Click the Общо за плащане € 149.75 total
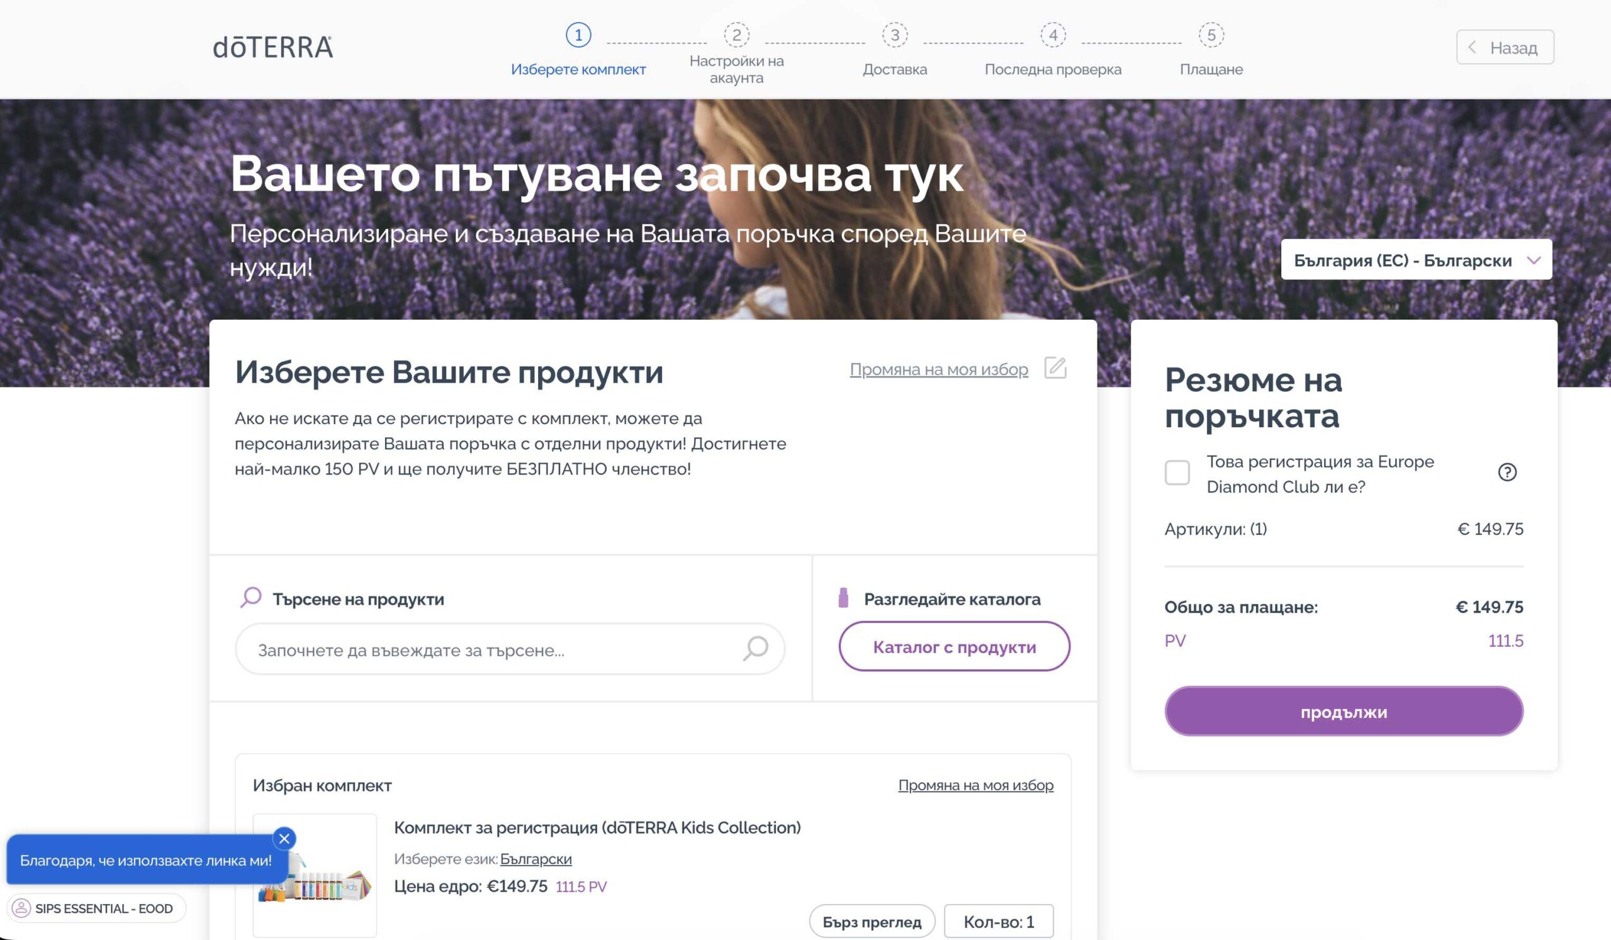The height and width of the screenshot is (940, 1611). pos(1344,607)
